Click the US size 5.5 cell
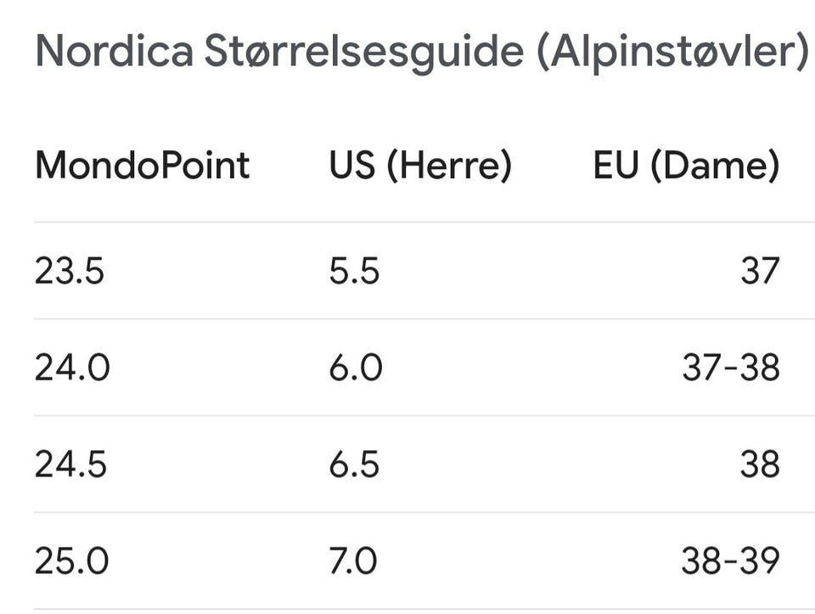This screenshot has width=815, height=614. 354,272
